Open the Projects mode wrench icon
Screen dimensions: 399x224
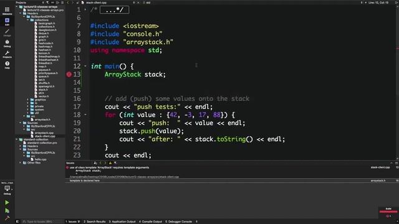[7, 54]
